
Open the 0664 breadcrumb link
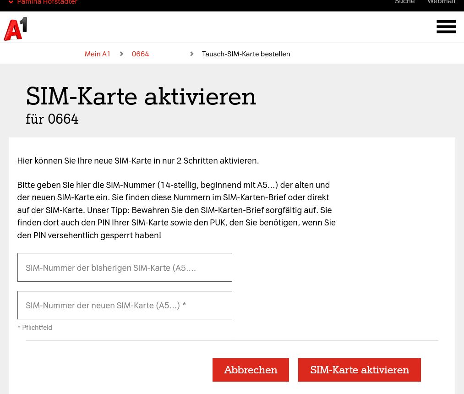tap(140, 54)
